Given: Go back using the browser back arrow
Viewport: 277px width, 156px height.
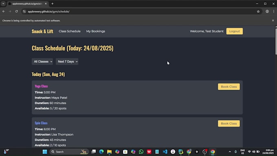Looking at the screenshot, I should (x=4, y=11).
